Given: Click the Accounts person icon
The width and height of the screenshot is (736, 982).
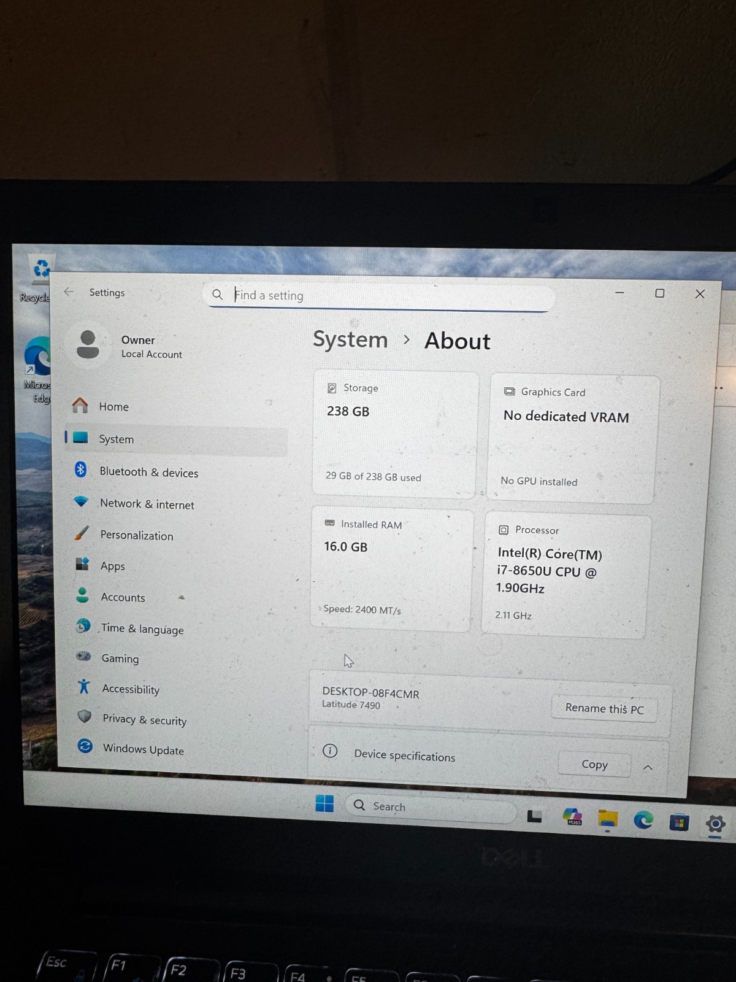Looking at the screenshot, I should (x=82, y=595).
